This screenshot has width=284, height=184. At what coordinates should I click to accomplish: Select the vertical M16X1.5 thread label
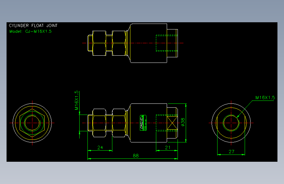pos(76,100)
